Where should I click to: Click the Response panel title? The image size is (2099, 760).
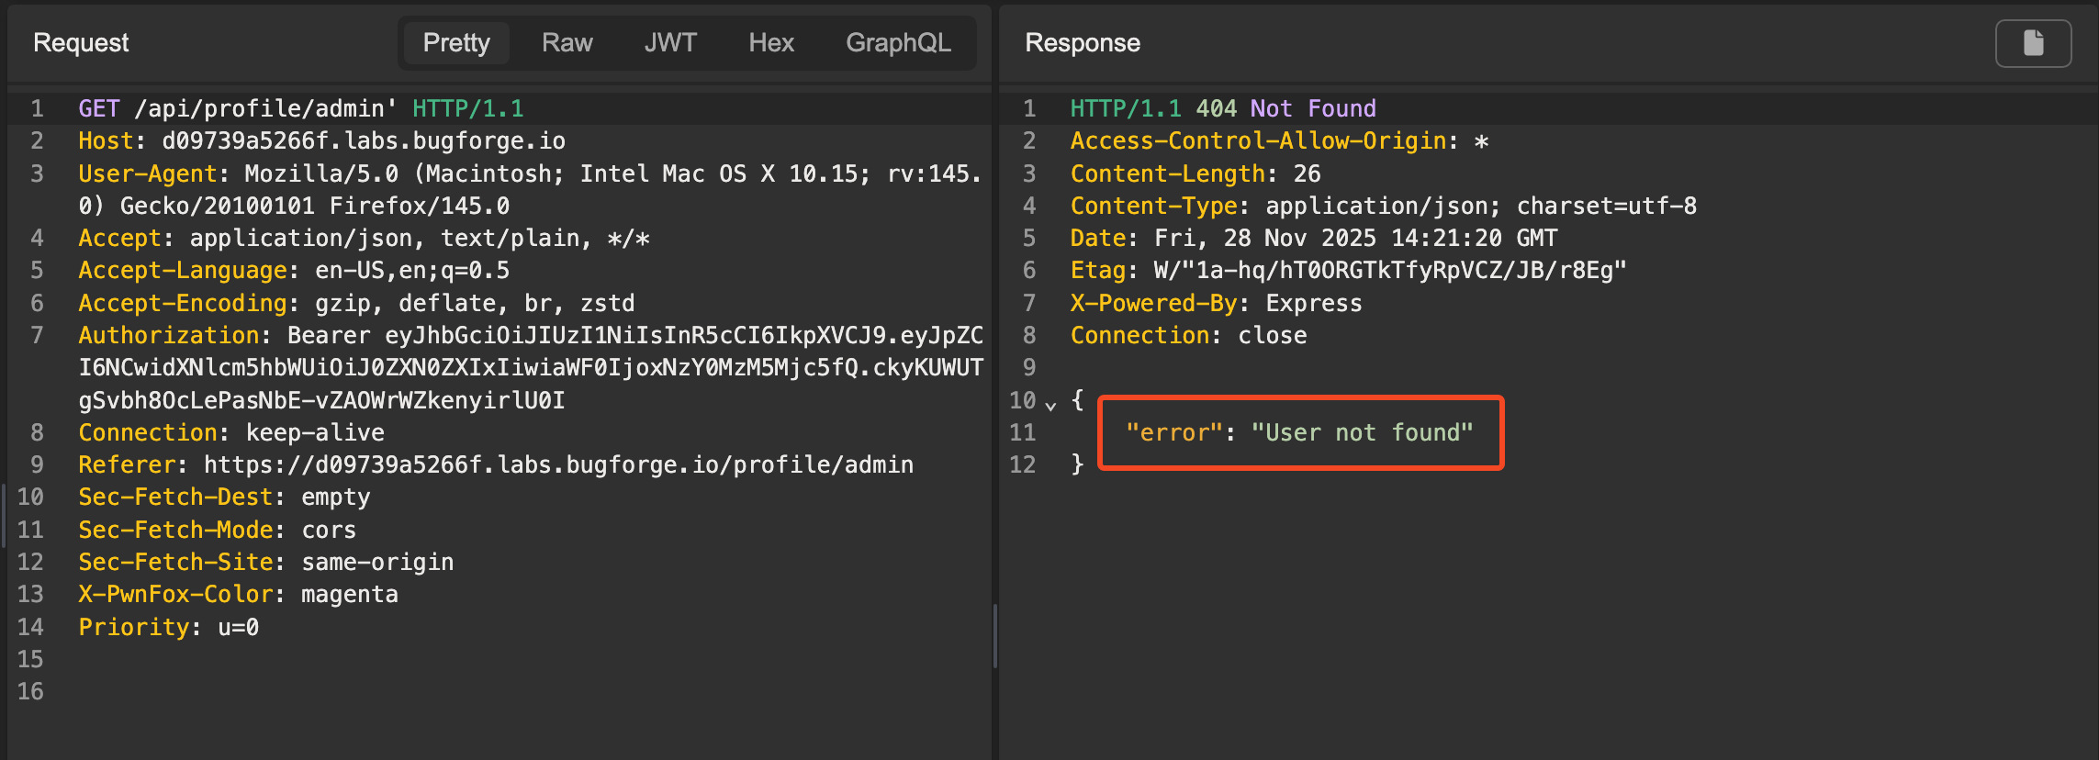tap(1082, 43)
